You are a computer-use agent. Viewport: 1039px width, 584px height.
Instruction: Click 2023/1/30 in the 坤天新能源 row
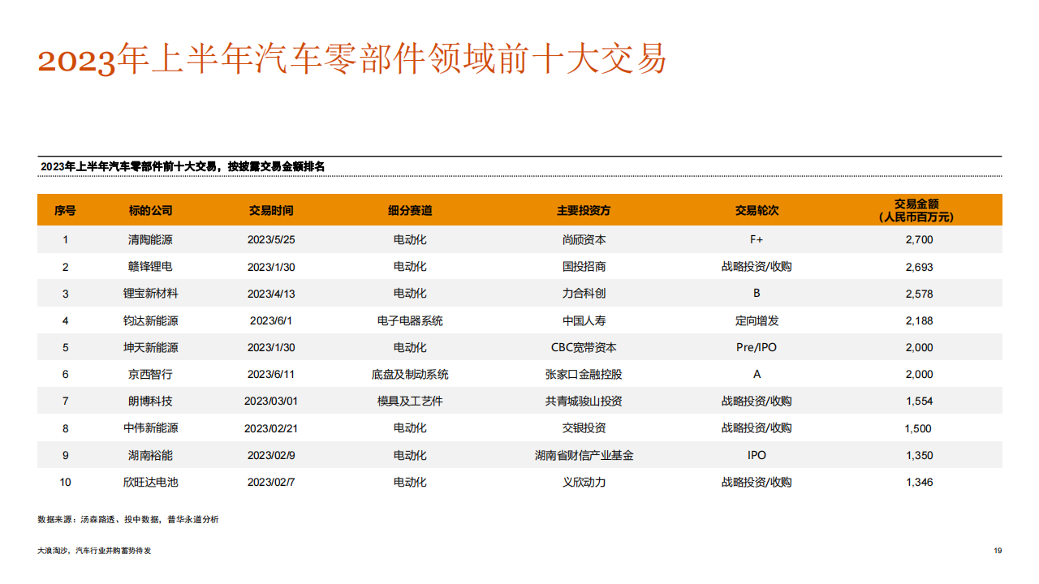(x=271, y=347)
